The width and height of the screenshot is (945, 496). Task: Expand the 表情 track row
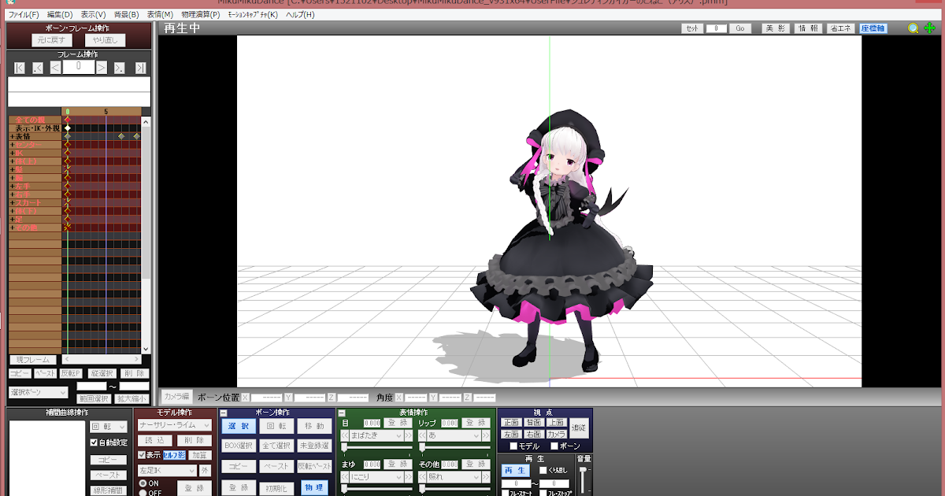12,136
